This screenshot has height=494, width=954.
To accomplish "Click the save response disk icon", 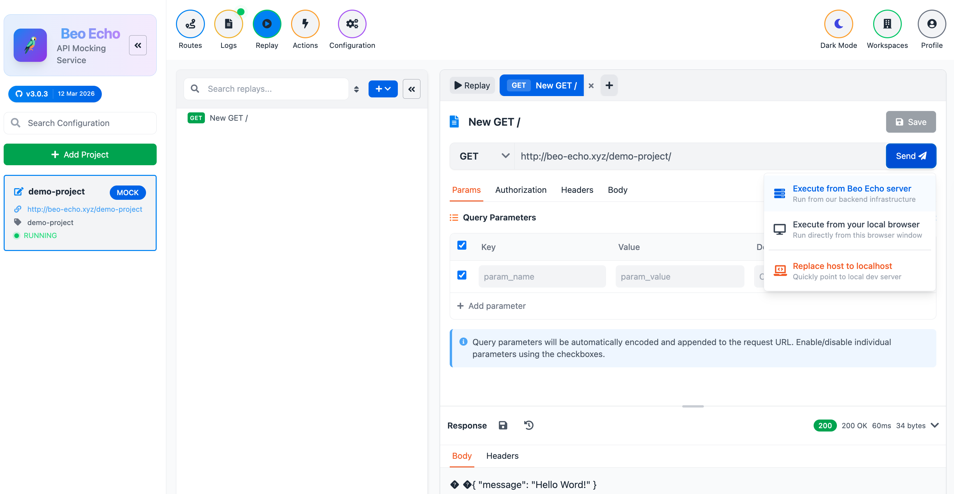I will click(503, 425).
